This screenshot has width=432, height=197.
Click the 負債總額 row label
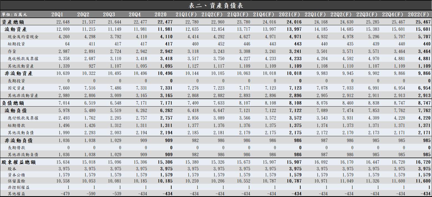click(x=13, y=103)
